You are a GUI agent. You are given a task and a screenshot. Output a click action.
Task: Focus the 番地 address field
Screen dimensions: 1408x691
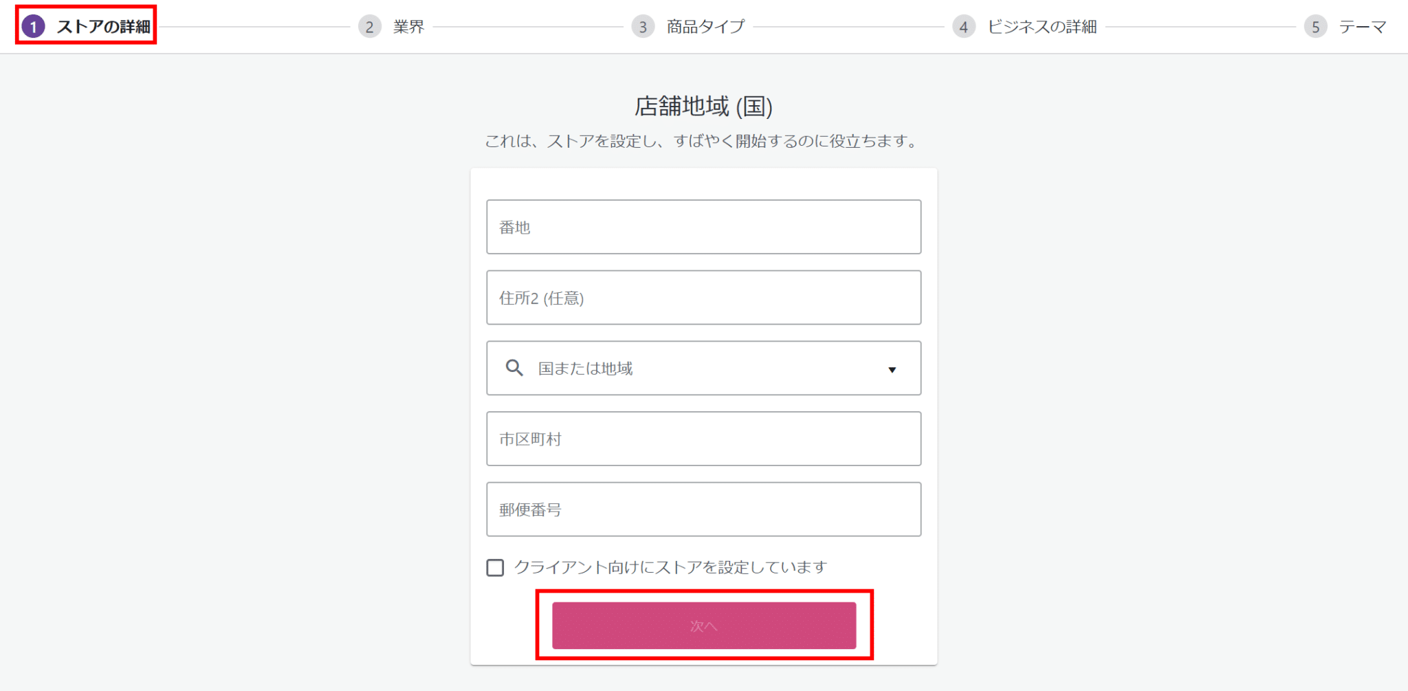(703, 227)
